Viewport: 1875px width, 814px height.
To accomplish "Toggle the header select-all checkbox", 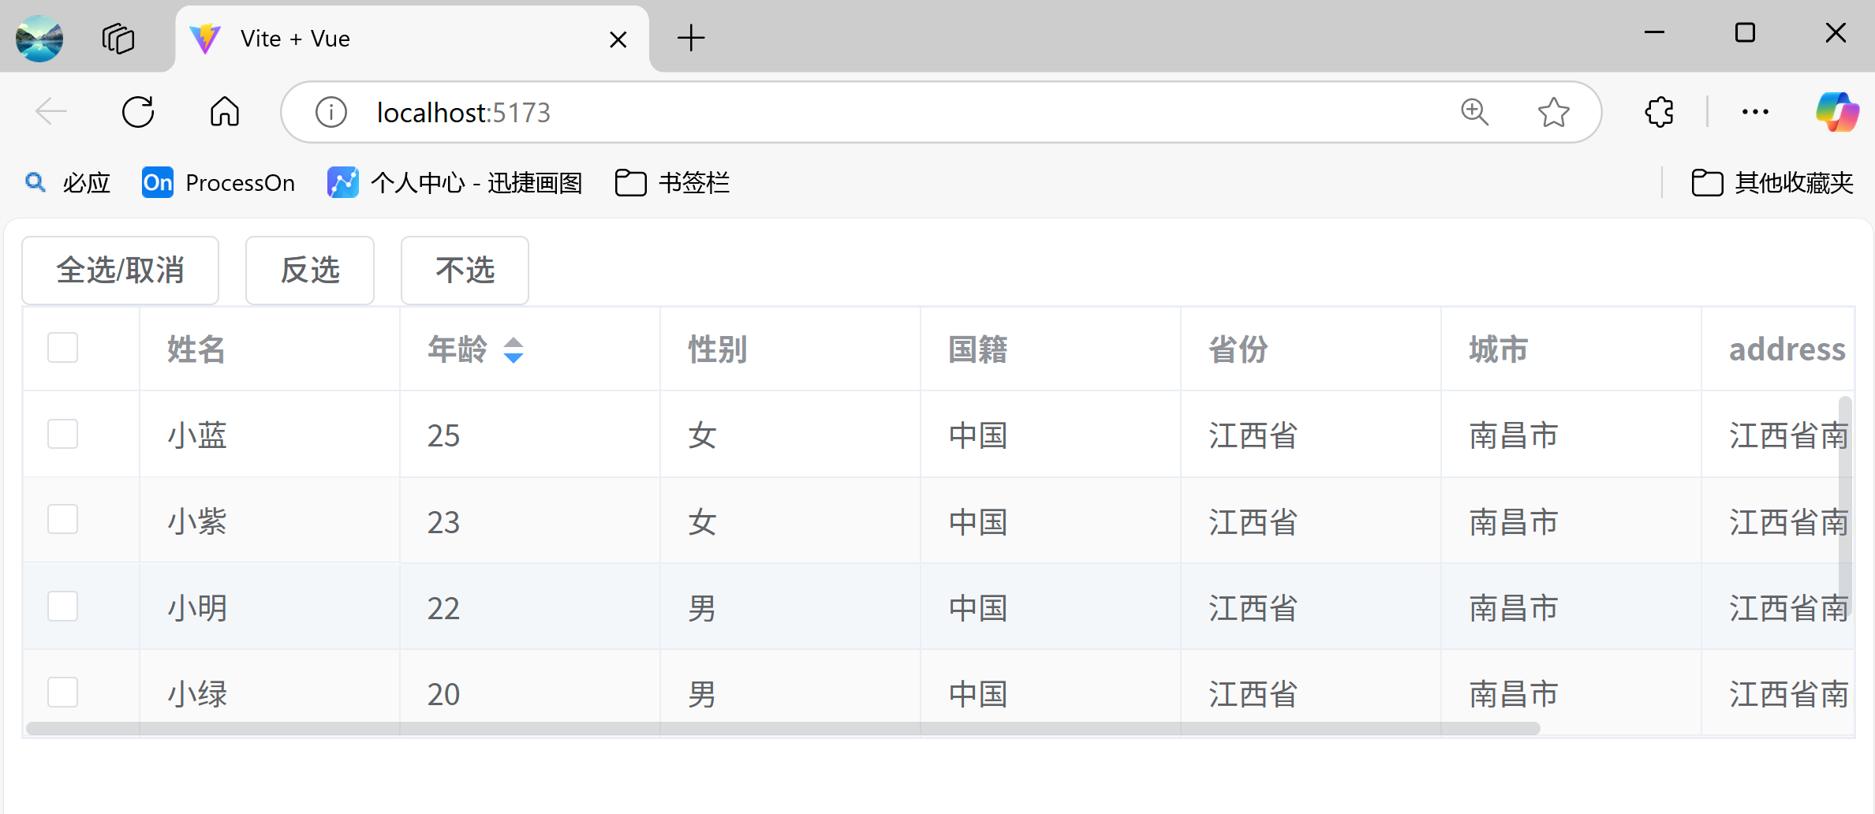I will 62,348.
